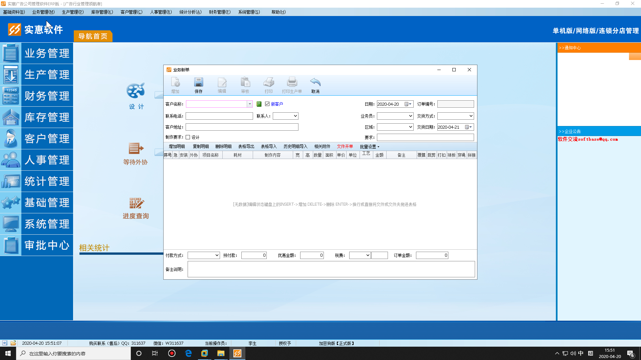This screenshot has height=360, width=641.
Task: Switch to the 导航首页 tab
Action: [x=93, y=36]
